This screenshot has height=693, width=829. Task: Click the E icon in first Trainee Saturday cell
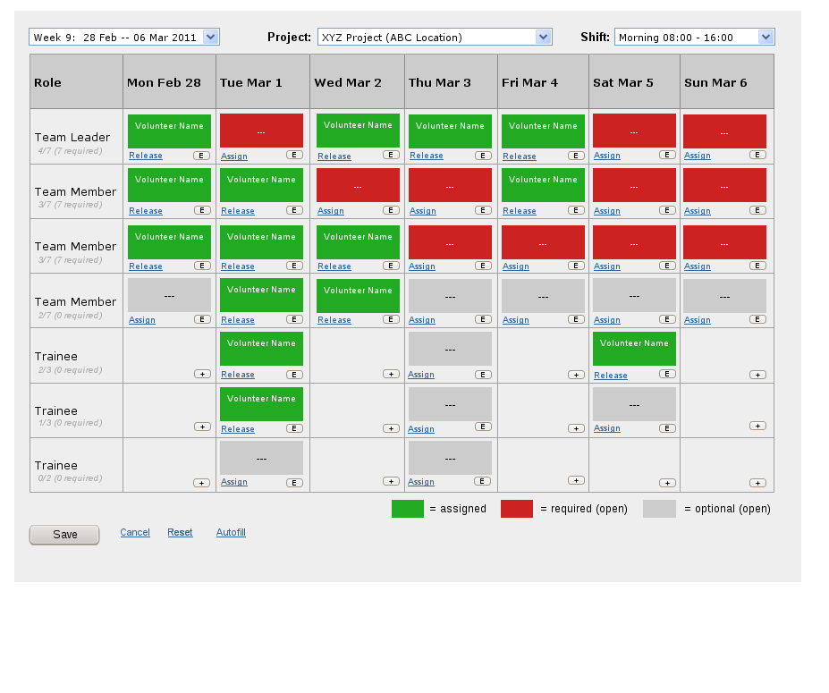click(x=666, y=375)
